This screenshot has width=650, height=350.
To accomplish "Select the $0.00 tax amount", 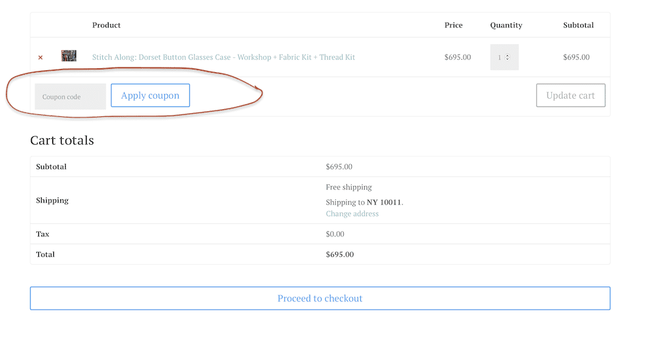I will [335, 234].
